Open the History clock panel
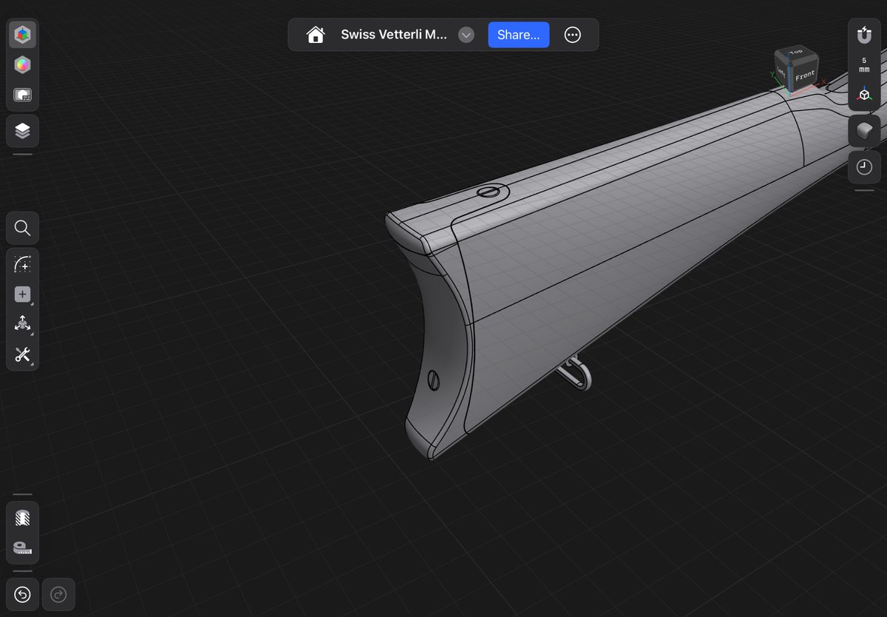The image size is (887, 617). click(864, 167)
